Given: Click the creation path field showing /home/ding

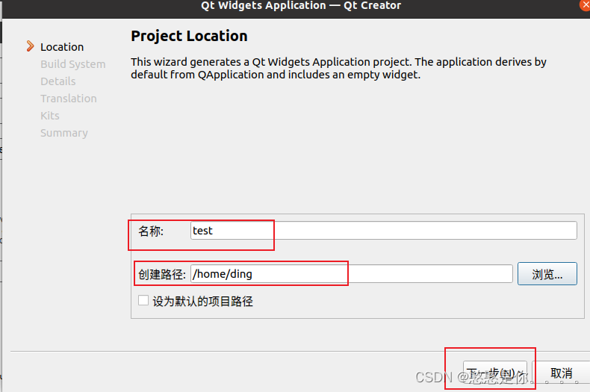Looking at the screenshot, I should click(x=352, y=273).
